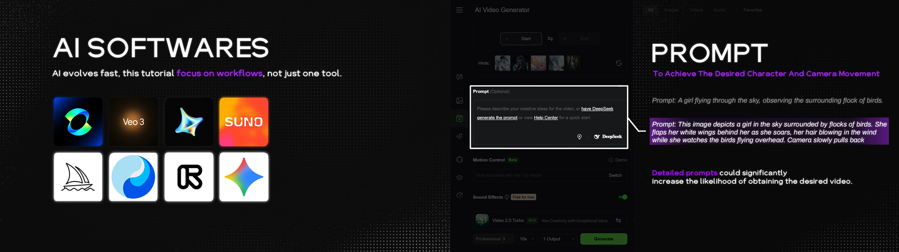Toggle the Sound Effects switch

pyautogui.click(x=623, y=197)
